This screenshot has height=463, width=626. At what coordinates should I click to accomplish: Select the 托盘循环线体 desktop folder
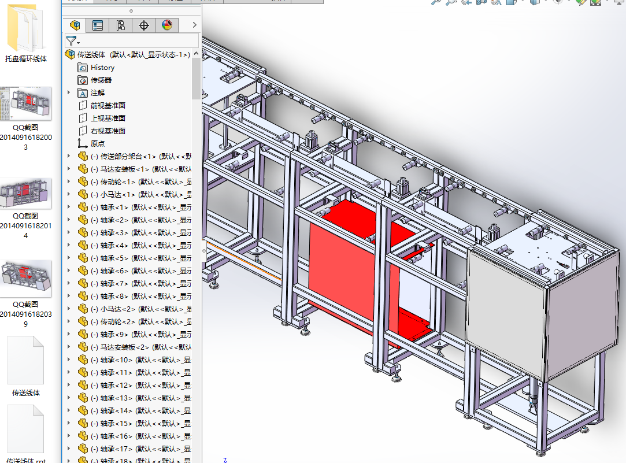click(x=26, y=34)
